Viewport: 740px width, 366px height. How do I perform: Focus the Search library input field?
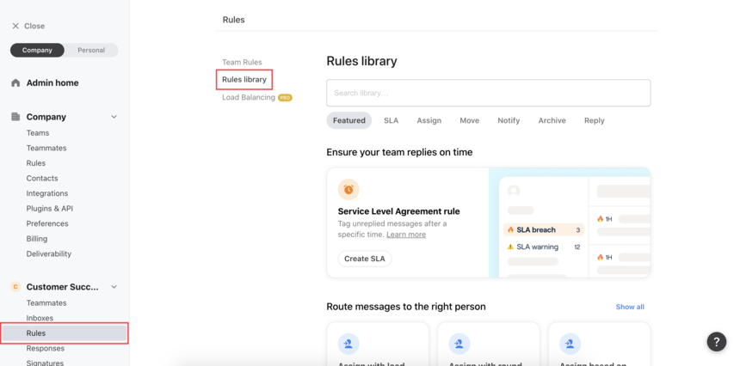coord(489,93)
